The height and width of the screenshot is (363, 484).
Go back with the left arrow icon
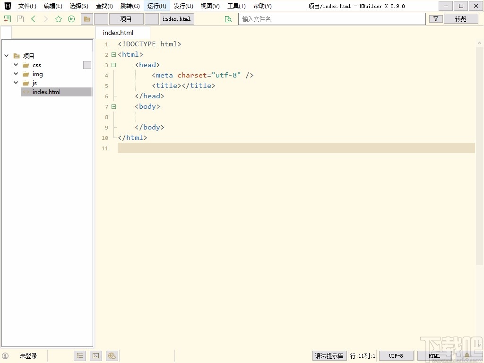pos(33,19)
